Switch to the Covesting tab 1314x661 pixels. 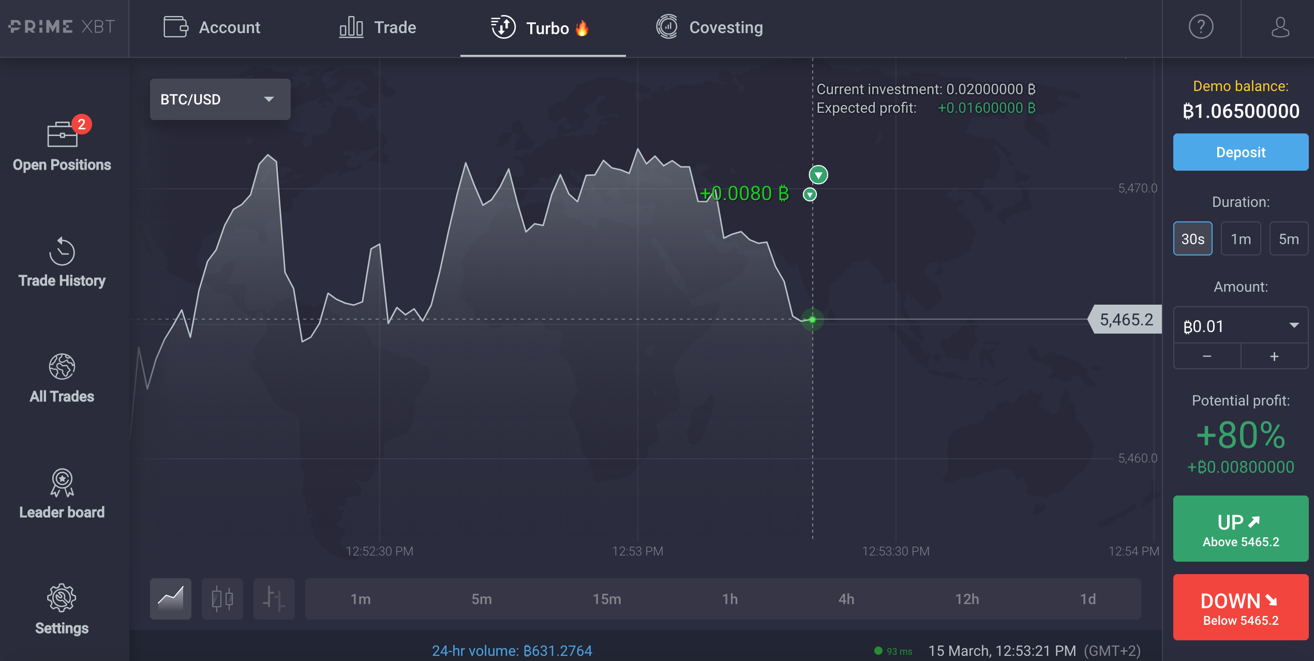coord(710,27)
